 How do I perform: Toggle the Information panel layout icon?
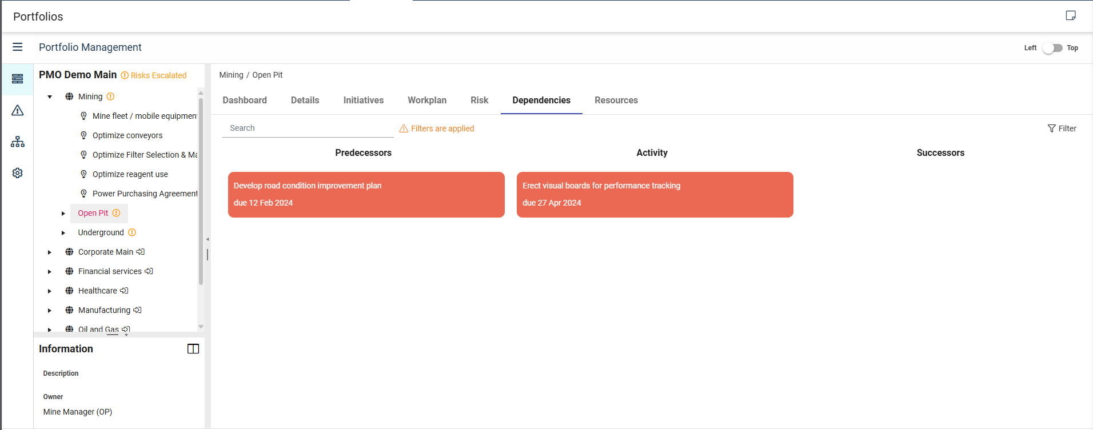[x=193, y=349]
